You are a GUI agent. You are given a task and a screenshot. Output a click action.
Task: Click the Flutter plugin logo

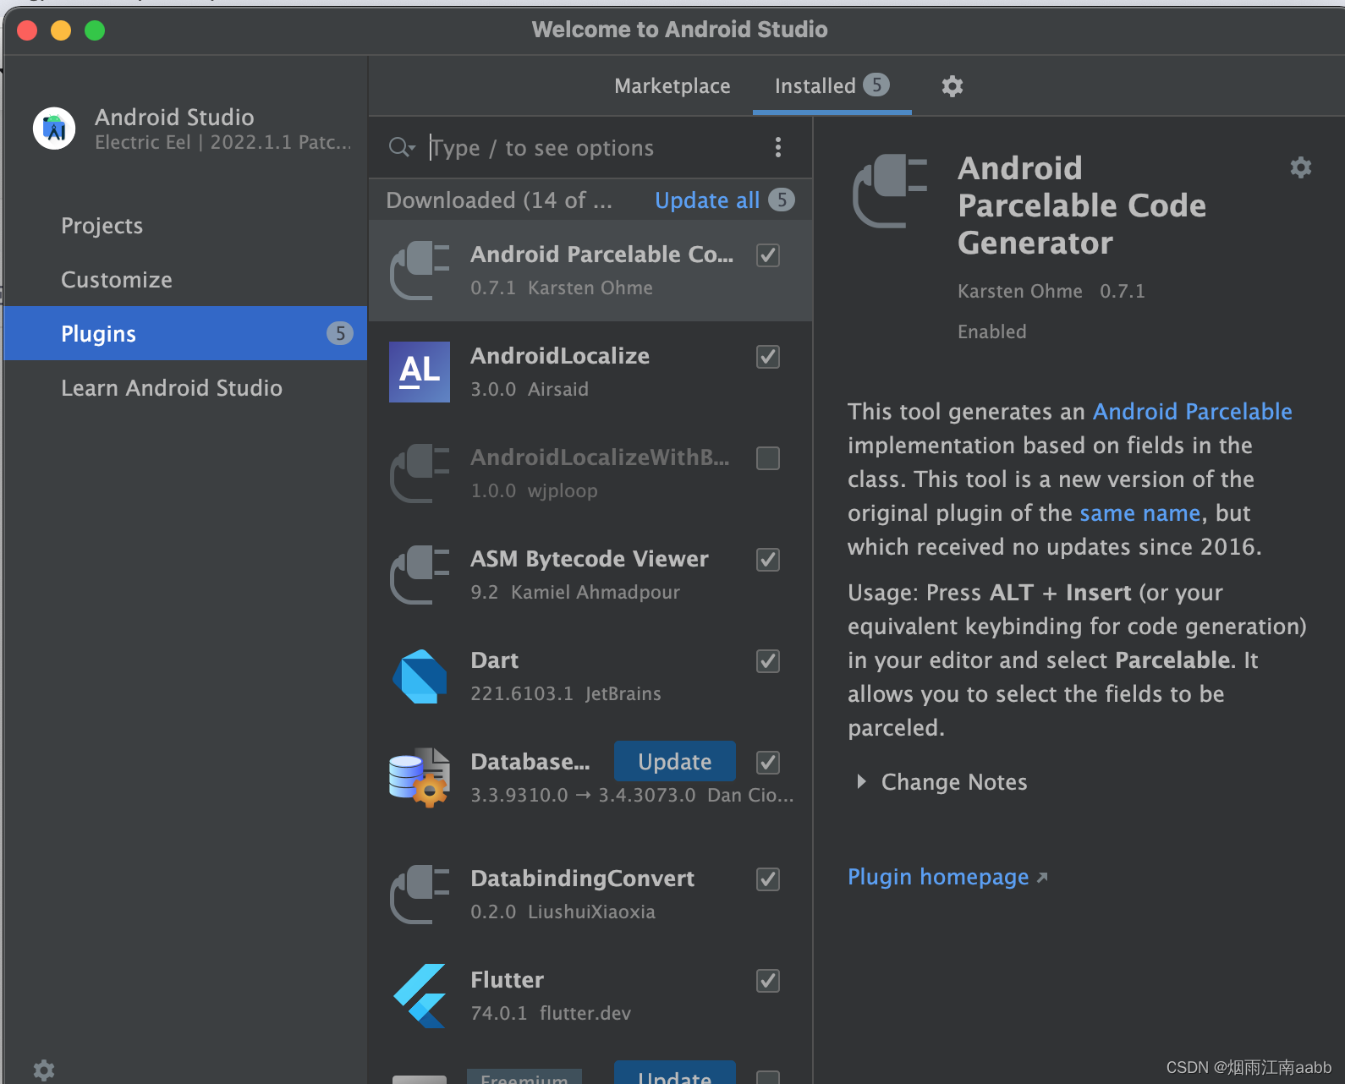(x=420, y=996)
